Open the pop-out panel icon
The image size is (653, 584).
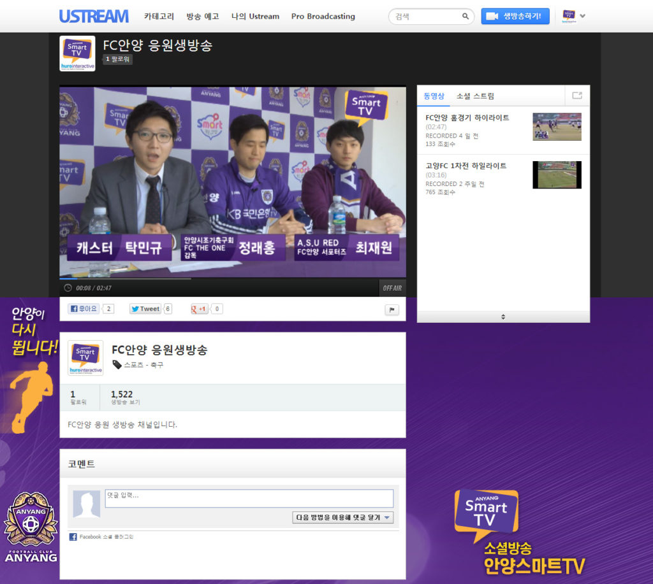tap(577, 96)
